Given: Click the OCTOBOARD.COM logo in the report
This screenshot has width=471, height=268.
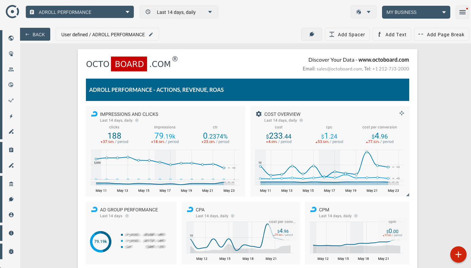Looking at the screenshot, I should (x=132, y=64).
